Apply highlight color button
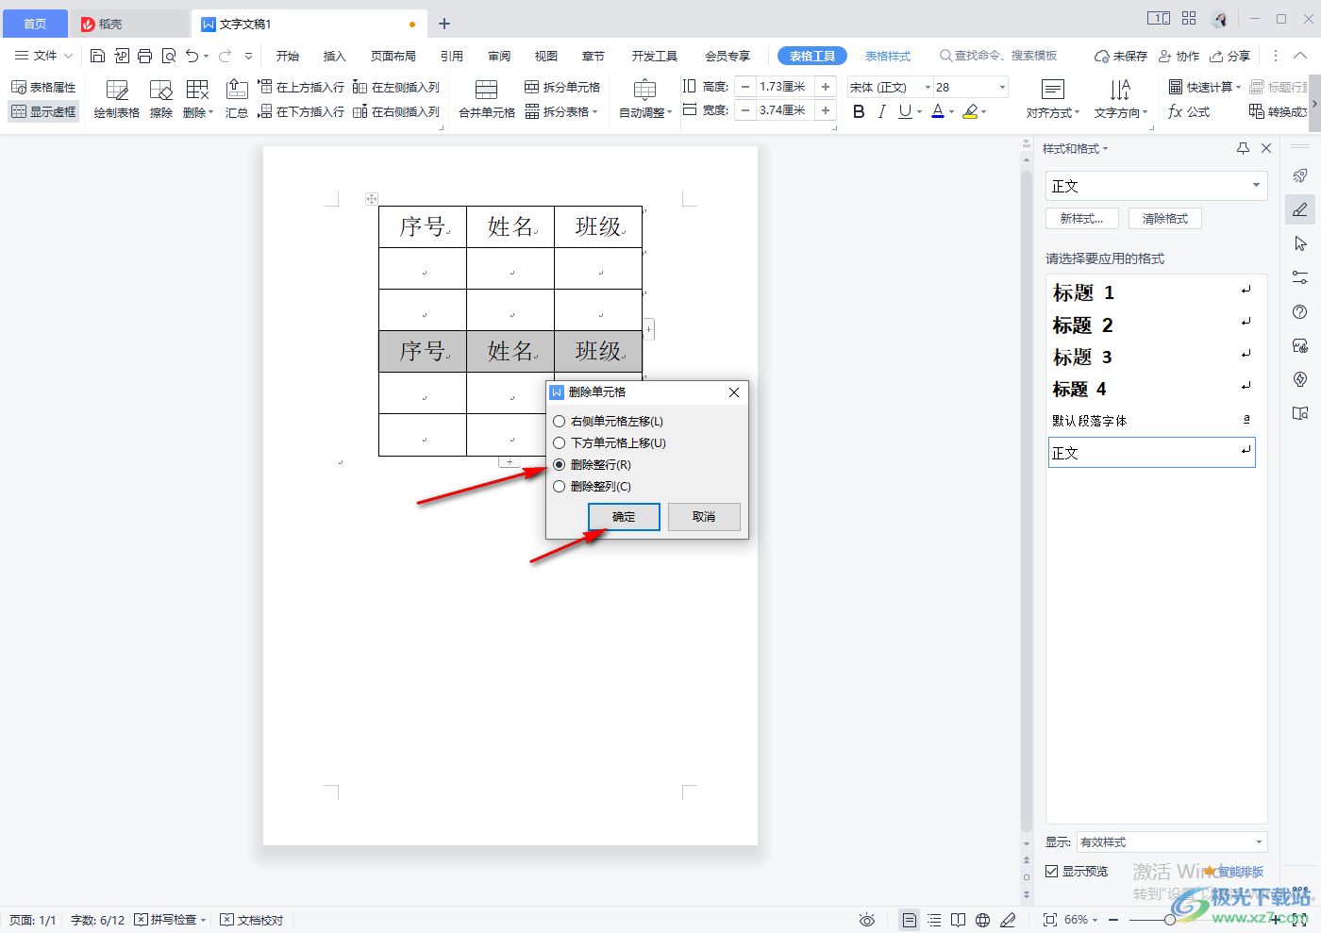Image resolution: width=1321 pixels, height=933 pixels. click(970, 111)
